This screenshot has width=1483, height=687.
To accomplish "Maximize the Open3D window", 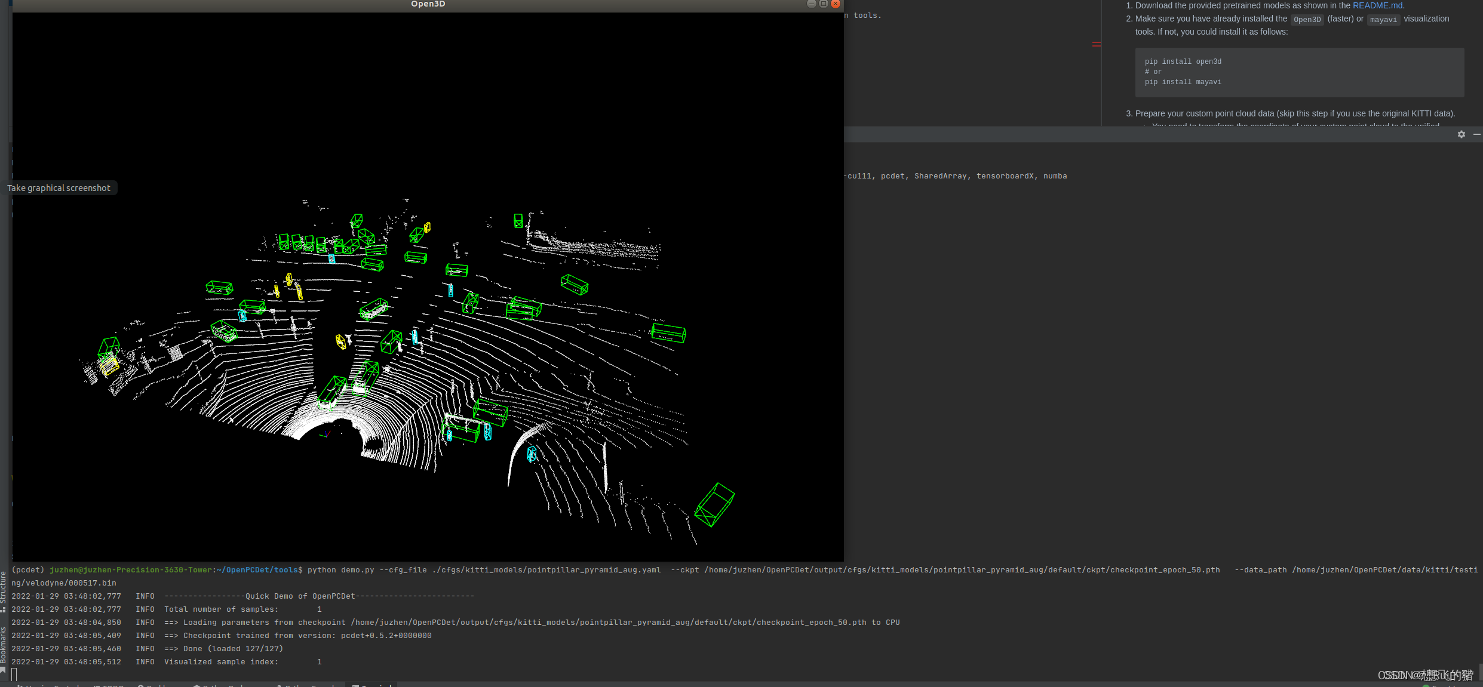I will (823, 4).
